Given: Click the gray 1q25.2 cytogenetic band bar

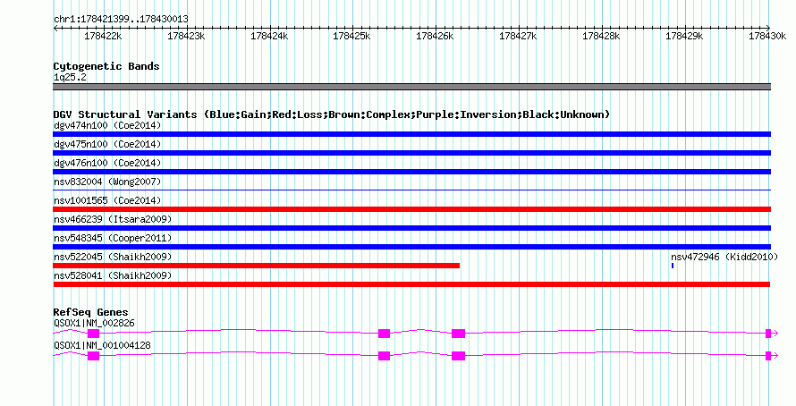Looking at the screenshot, I should 411,87.
